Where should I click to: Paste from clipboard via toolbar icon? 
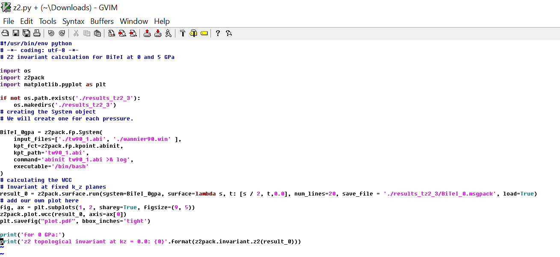(98, 33)
